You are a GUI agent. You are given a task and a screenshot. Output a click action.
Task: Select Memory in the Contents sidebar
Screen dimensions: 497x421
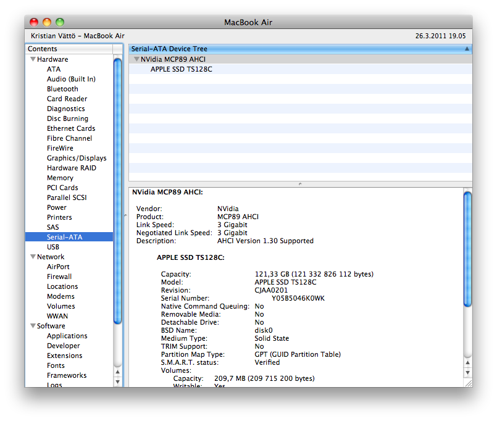pos(60,178)
